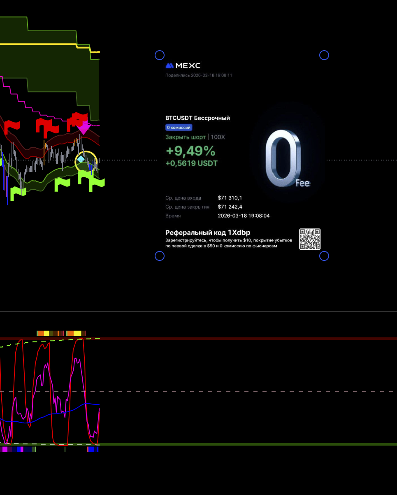Grab the bottom-right blue resize handle
This screenshot has height=495, width=397.
(324, 256)
